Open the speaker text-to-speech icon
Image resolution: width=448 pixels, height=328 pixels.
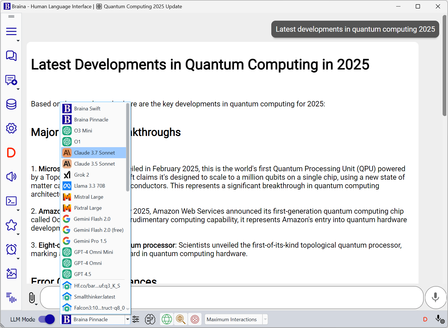[x=11, y=177]
